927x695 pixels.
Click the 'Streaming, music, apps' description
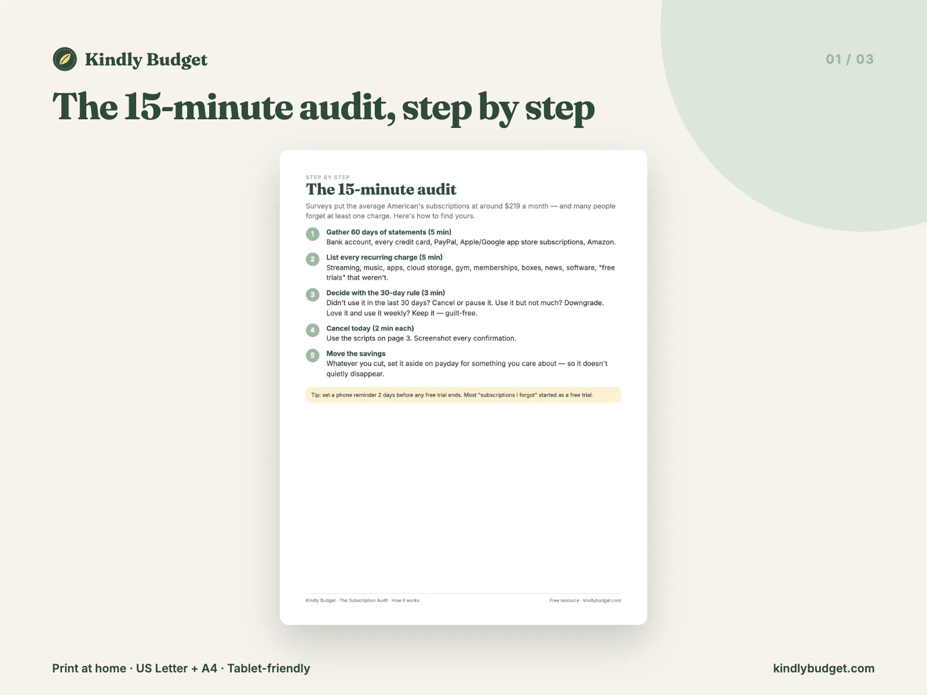point(470,273)
